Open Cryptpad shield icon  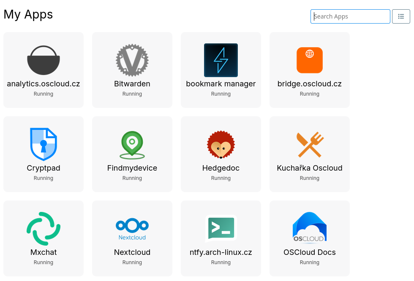(44, 145)
